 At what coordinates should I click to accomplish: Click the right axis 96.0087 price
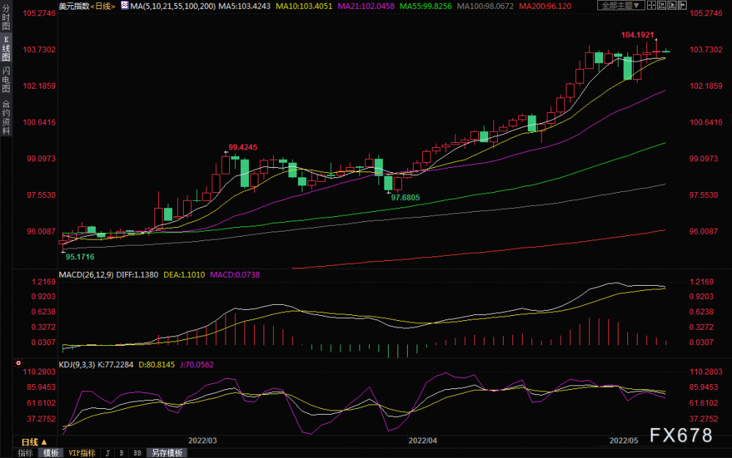(x=704, y=232)
